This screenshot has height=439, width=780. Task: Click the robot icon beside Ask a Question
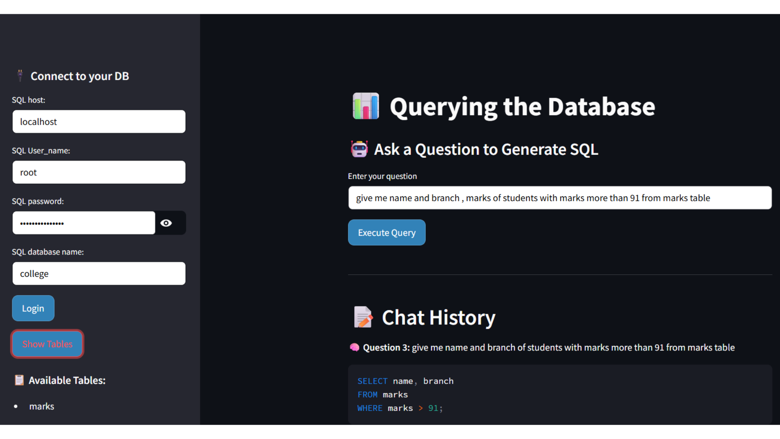[x=359, y=149]
